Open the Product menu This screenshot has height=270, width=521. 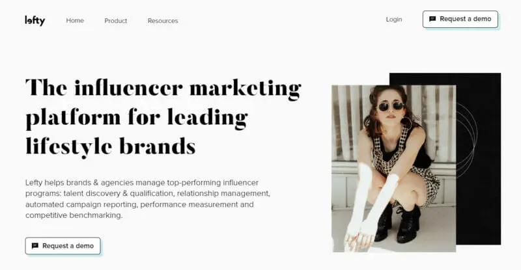pos(116,21)
